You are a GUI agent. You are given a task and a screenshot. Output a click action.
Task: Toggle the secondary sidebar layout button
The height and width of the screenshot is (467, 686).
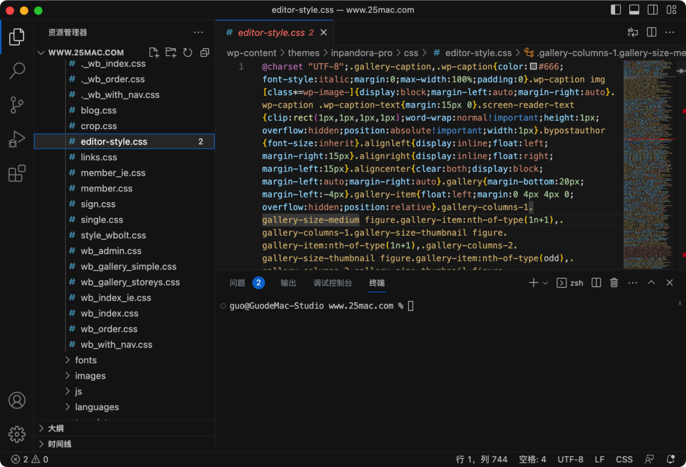[x=652, y=10]
